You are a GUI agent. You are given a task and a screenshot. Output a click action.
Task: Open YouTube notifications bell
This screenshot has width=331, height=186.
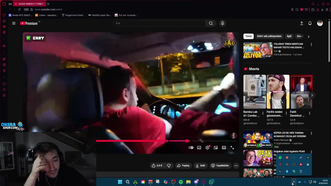point(310,23)
